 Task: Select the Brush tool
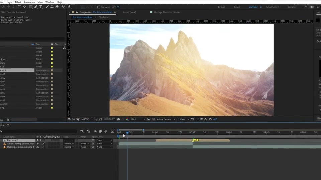[47, 7]
